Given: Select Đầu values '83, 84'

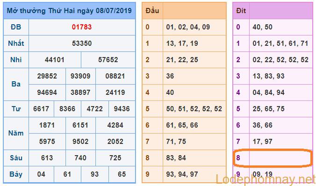Looking at the screenshot, I should [x=176, y=158].
